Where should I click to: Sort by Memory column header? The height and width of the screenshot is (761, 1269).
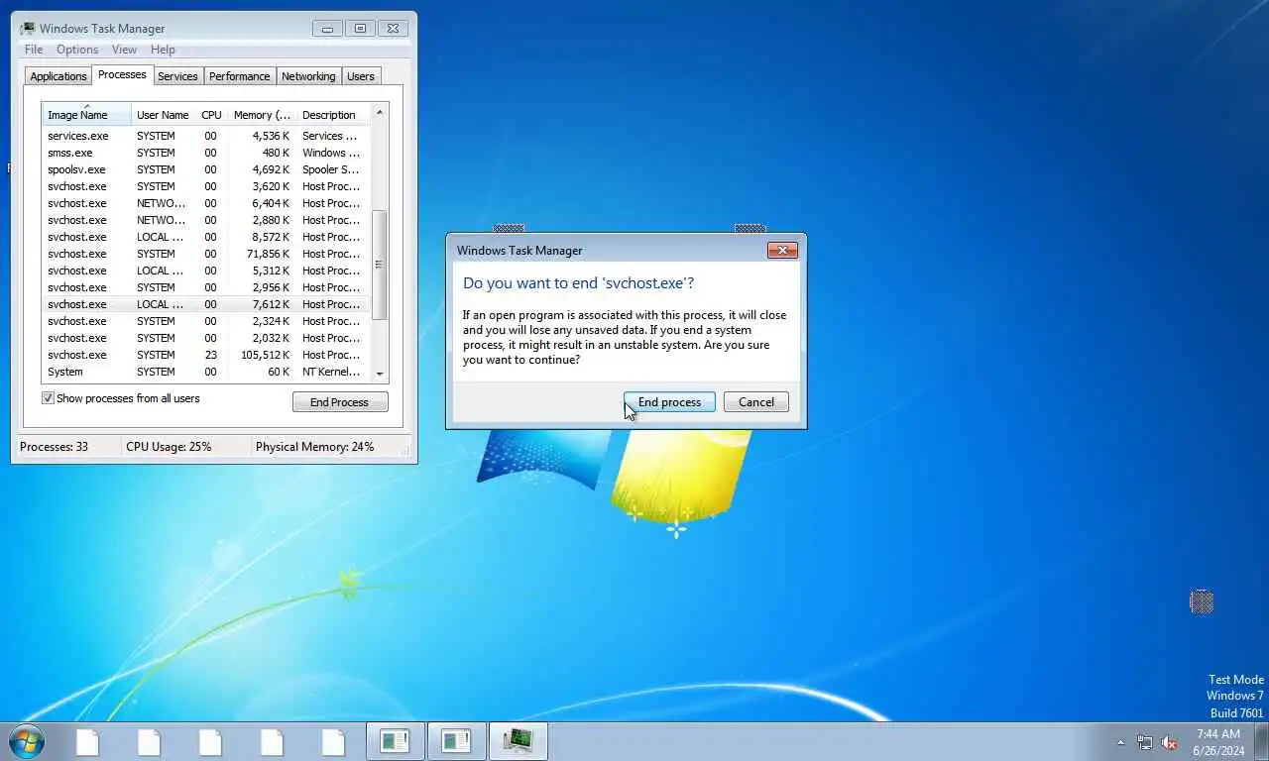[x=262, y=115]
